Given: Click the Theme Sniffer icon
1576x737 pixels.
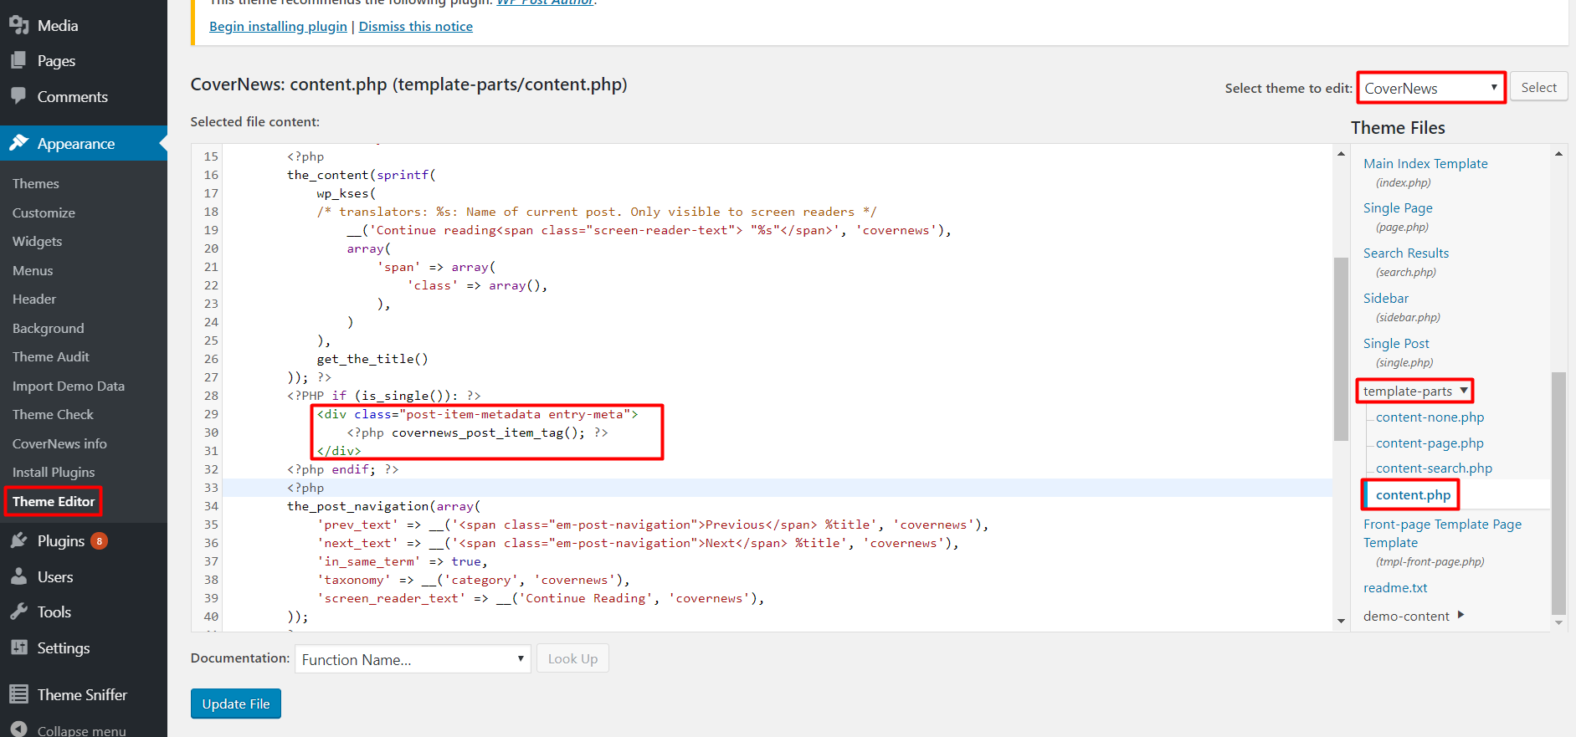Looking at the screenshot, I should [18, 694].
